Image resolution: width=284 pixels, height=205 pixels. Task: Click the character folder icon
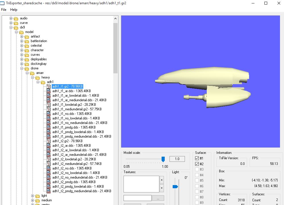pyautogui.click(x=27, y=50)
